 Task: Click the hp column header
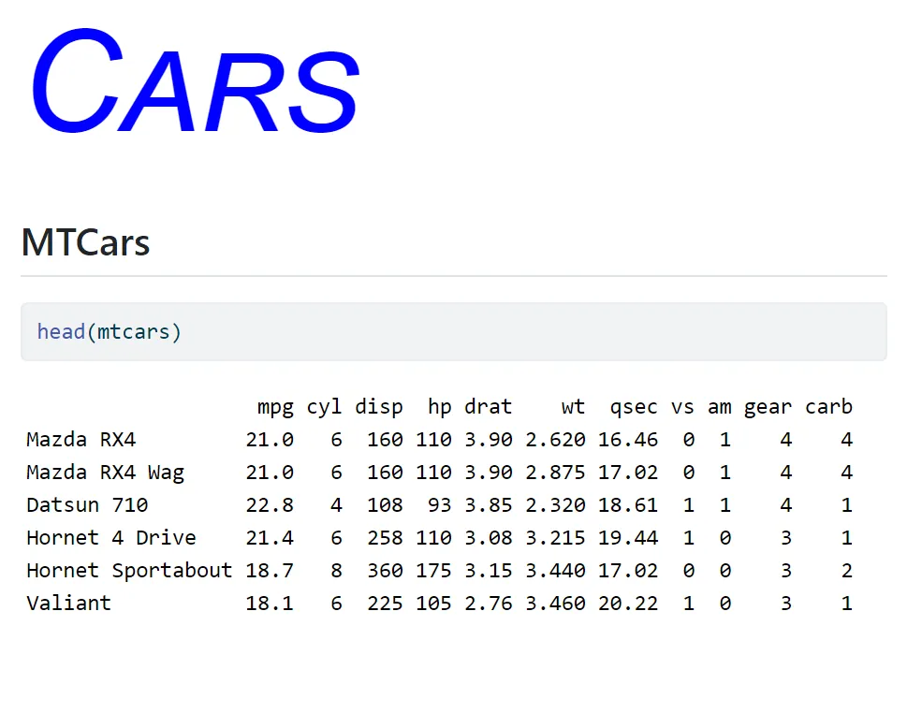(440, 407)
